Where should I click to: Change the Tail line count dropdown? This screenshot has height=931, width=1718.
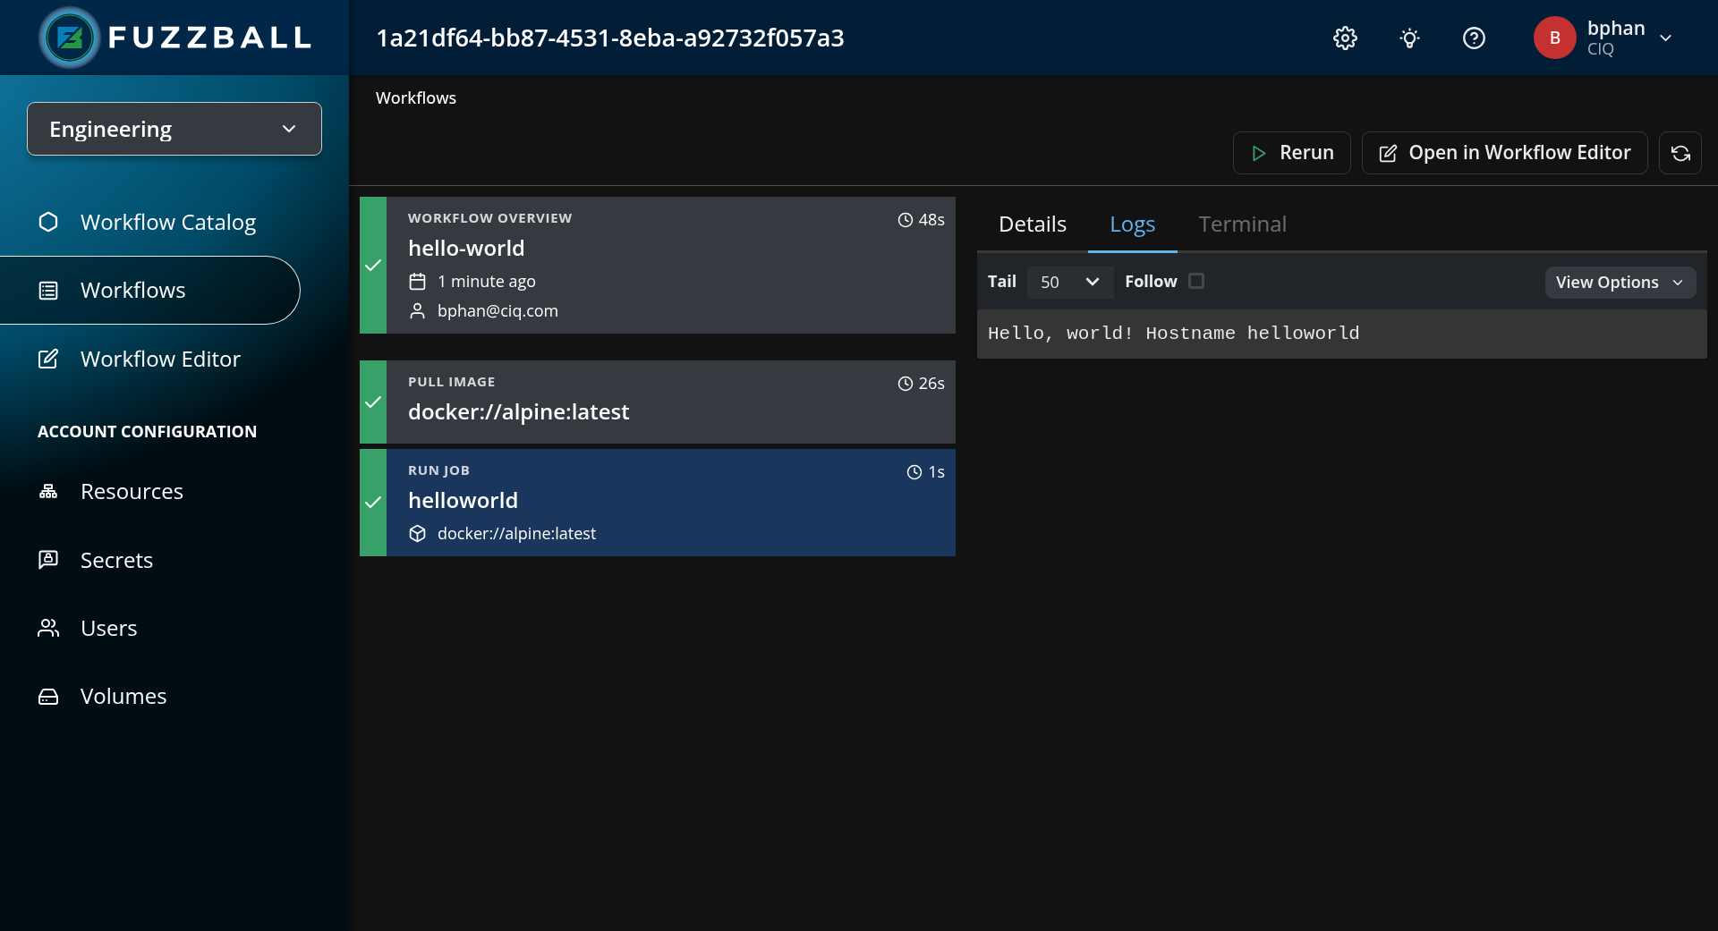coord(1069,282)
